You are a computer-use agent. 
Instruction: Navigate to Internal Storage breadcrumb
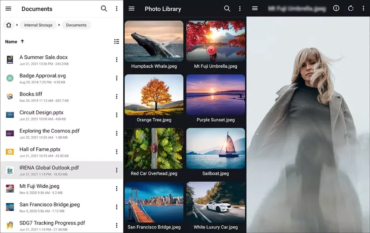pyautogui.click(x=38, y=25)
